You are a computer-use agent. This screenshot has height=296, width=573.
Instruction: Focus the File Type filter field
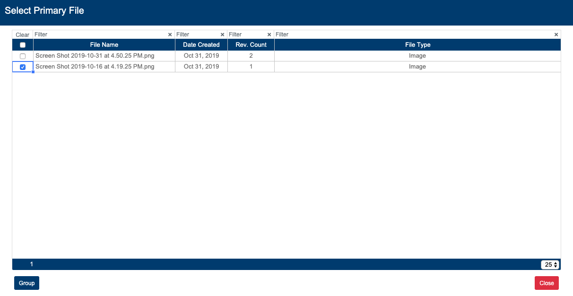click(x=414, y=35)
